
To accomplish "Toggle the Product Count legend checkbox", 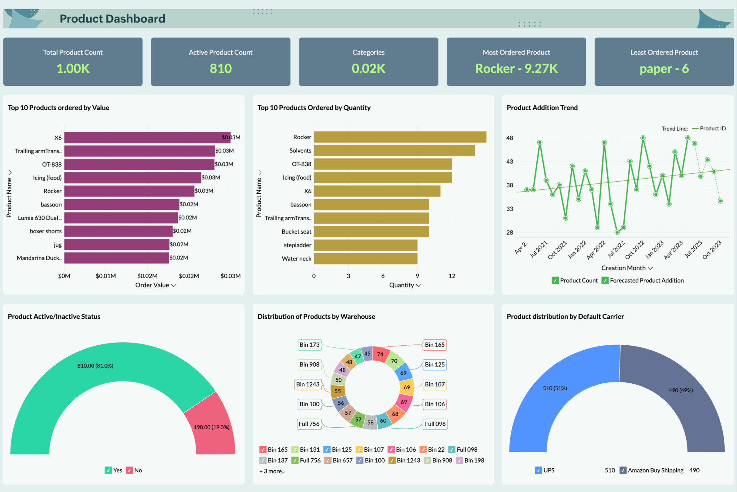I will tap(555, 280).
